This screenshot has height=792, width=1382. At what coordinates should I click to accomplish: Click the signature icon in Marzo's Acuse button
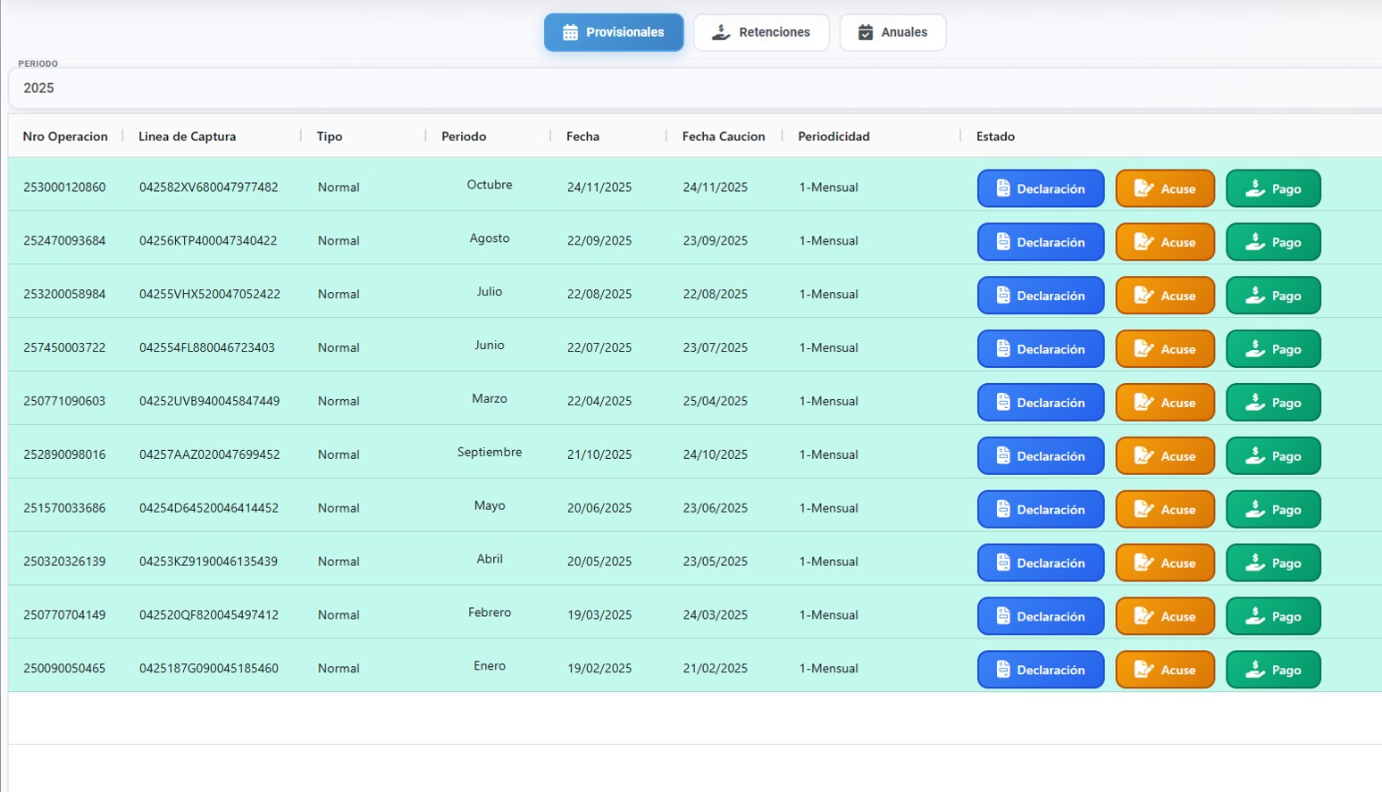[1143, 403]
